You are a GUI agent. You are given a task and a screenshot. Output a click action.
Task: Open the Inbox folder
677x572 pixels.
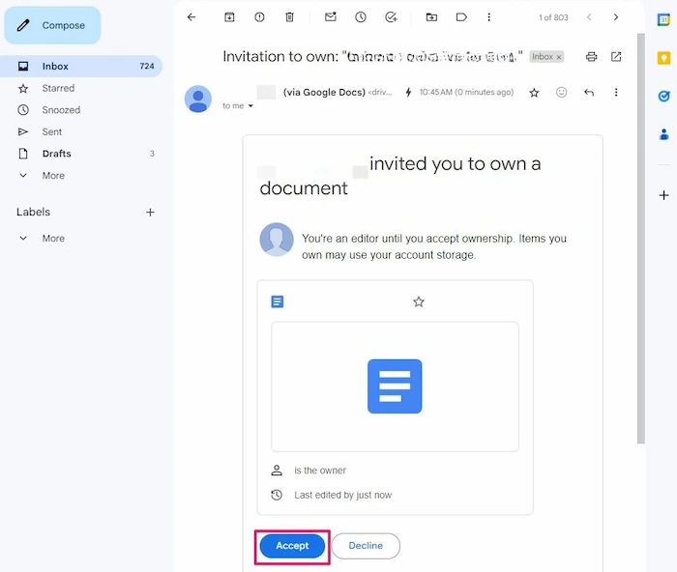81,66
